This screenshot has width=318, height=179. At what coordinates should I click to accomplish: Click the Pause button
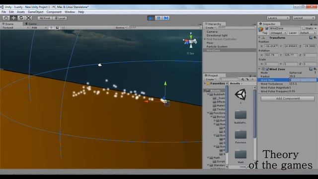pos(159,18)
